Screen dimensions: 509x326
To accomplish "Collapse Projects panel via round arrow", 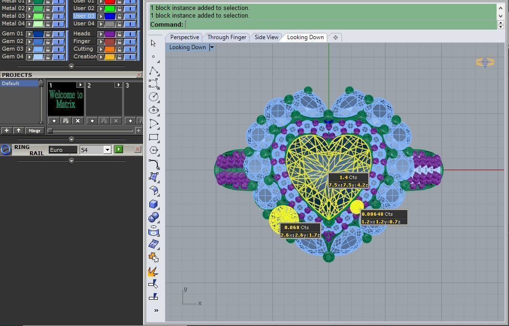I will (x=72, y=140).
